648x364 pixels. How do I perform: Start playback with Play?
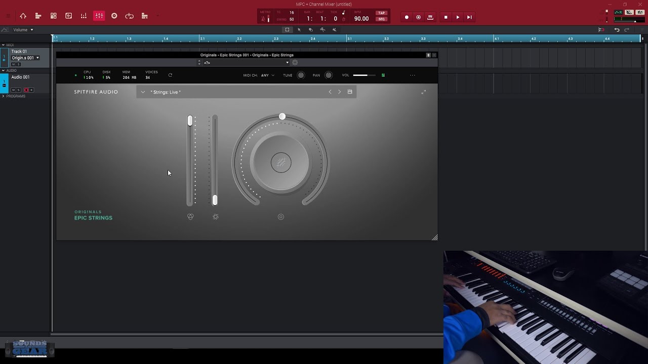(x=458, y=17)
